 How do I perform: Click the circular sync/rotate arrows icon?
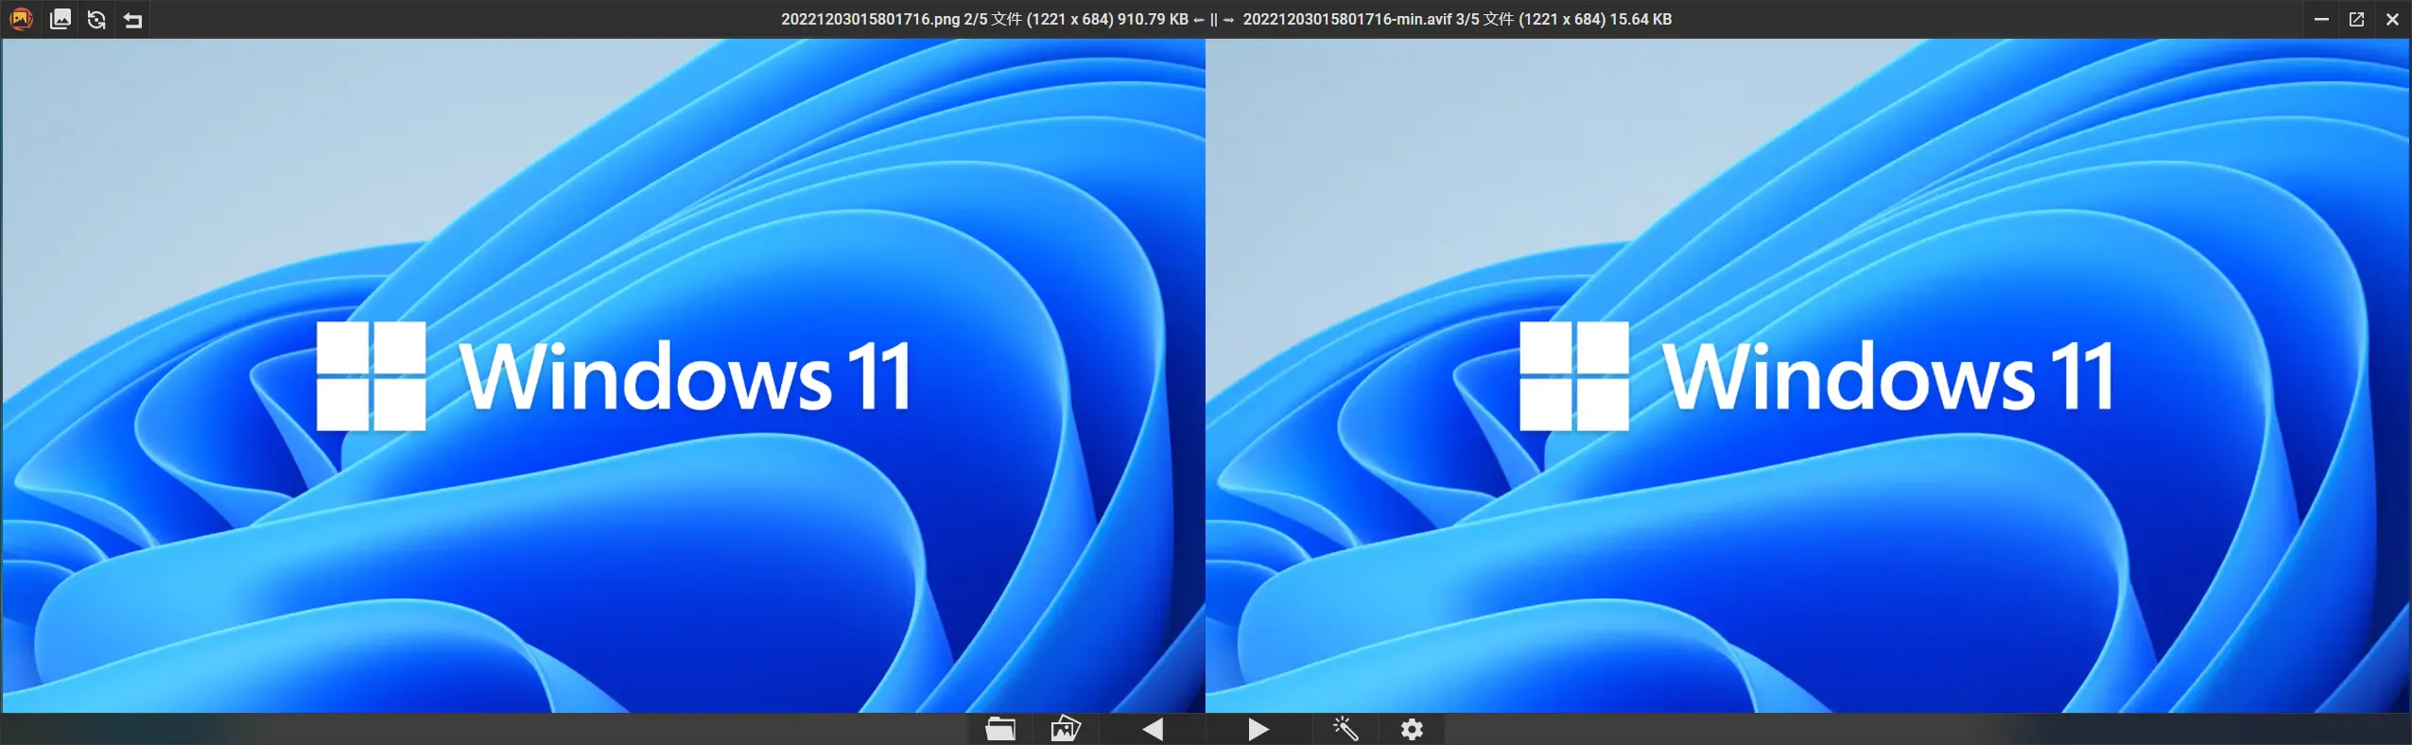tap(96, 19)
